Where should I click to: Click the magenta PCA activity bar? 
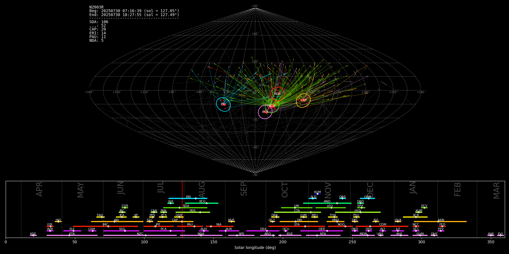click(164, 231)
